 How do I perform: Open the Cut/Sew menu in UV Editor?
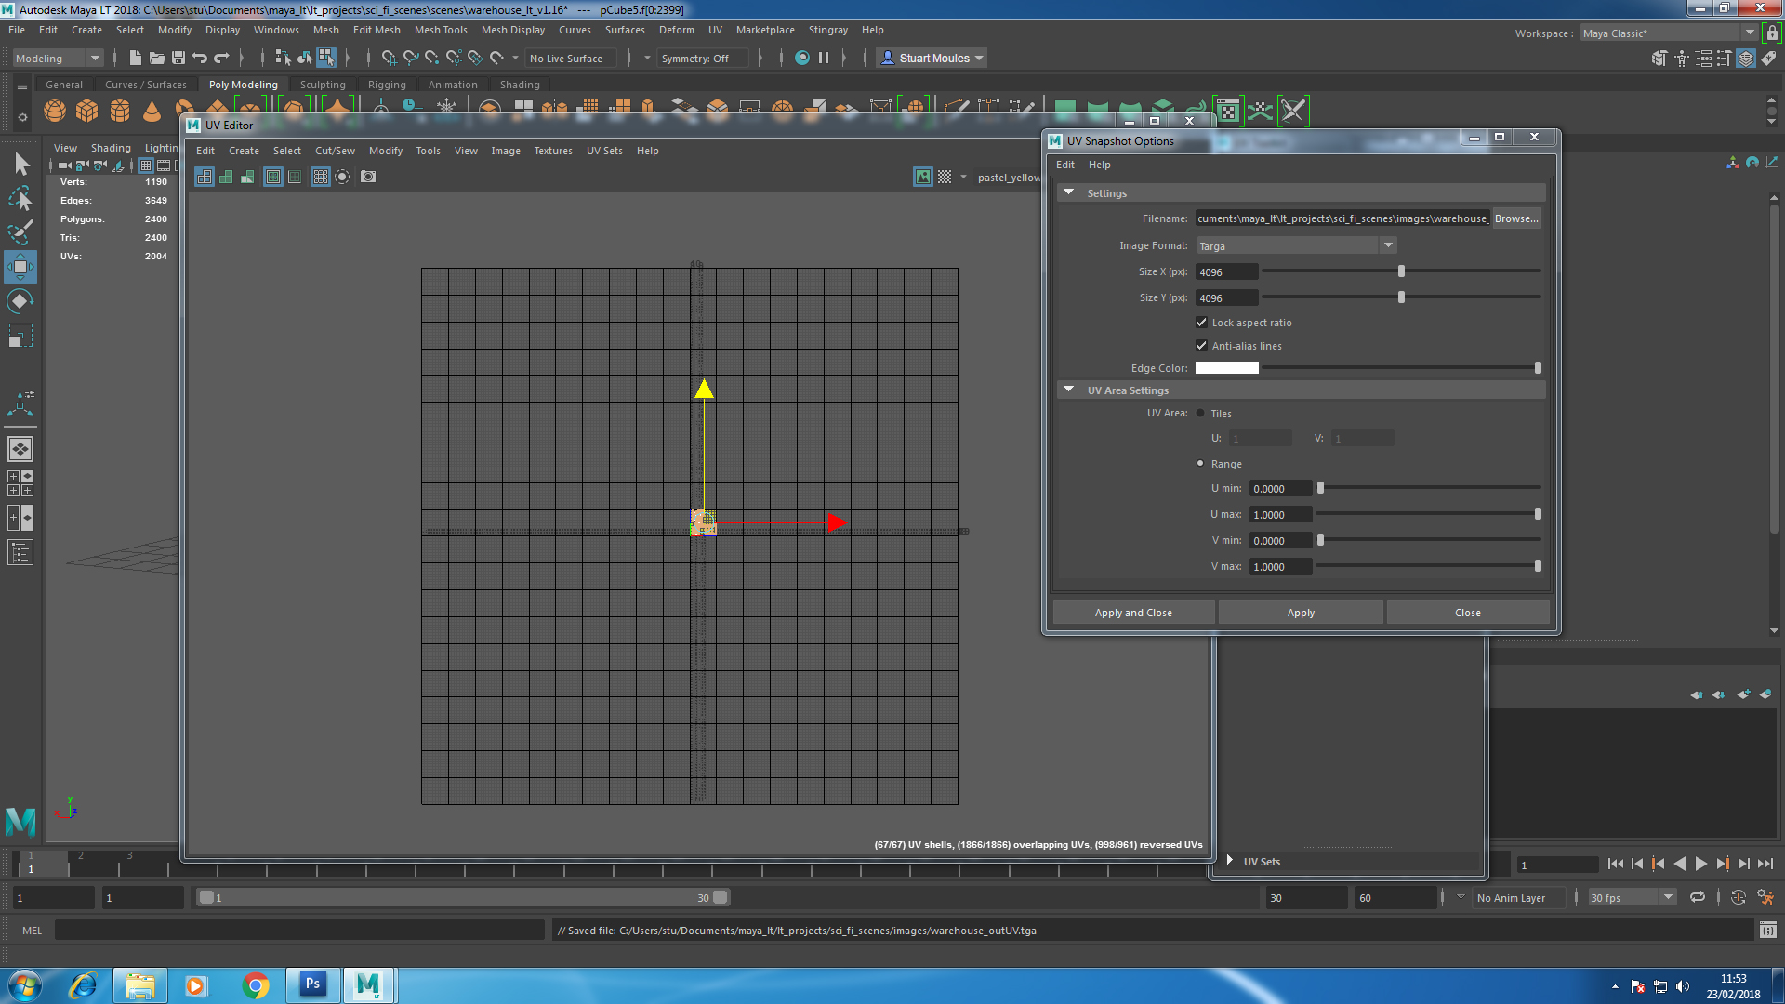click(x=335, y=151)
